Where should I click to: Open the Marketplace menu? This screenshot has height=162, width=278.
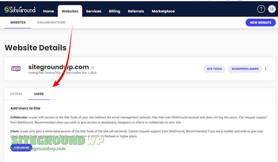click(163, 11)
